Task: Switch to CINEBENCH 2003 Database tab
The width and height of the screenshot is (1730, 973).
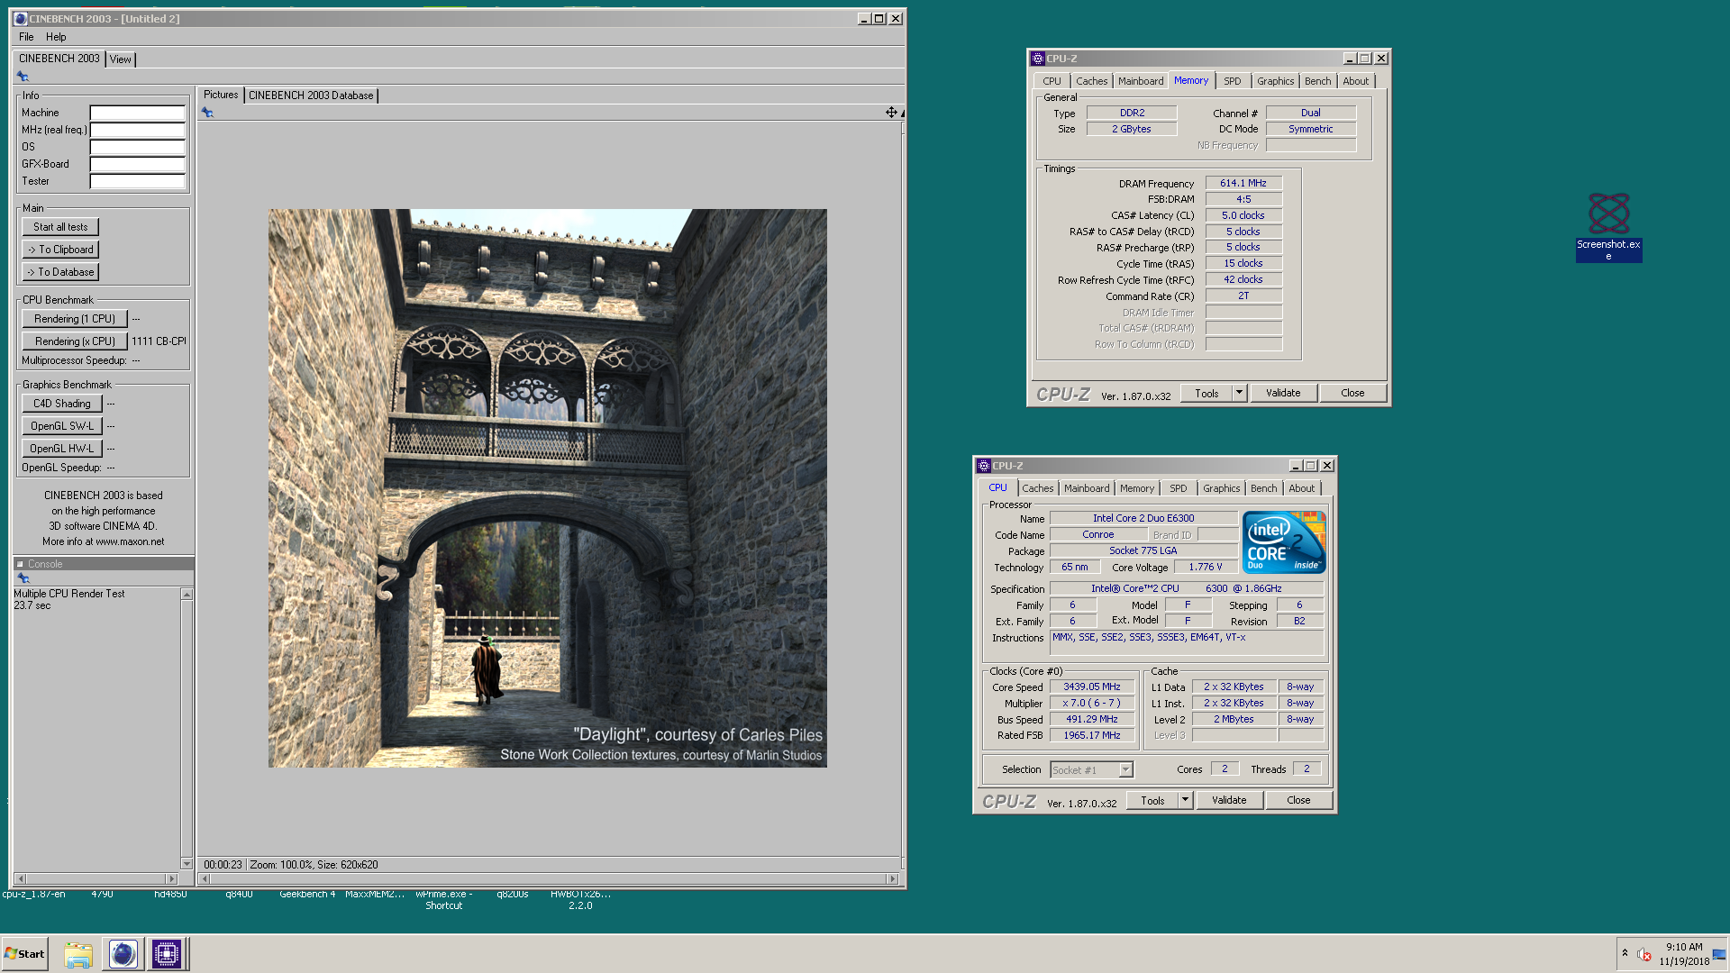Action: click(311, 95)
